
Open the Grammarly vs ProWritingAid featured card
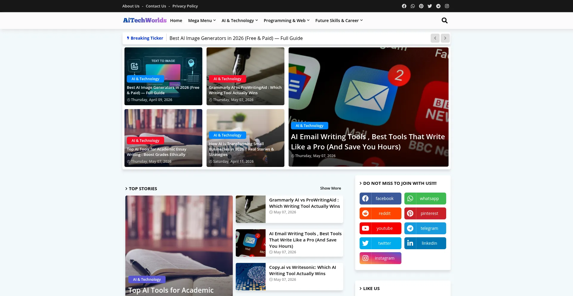point(245,76)
